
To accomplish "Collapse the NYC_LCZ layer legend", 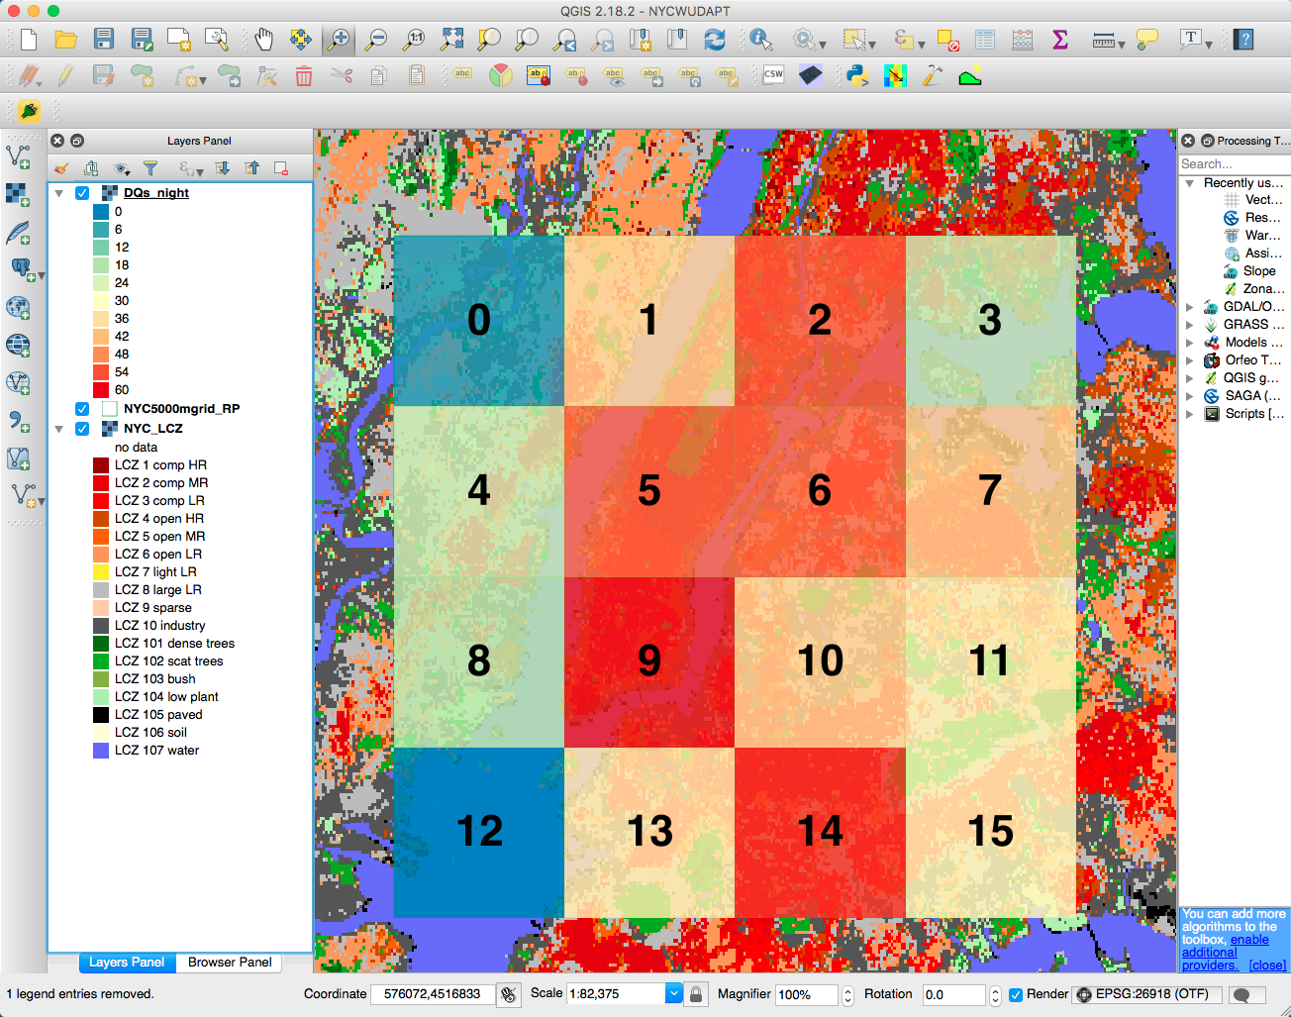I will click(59, 429).
